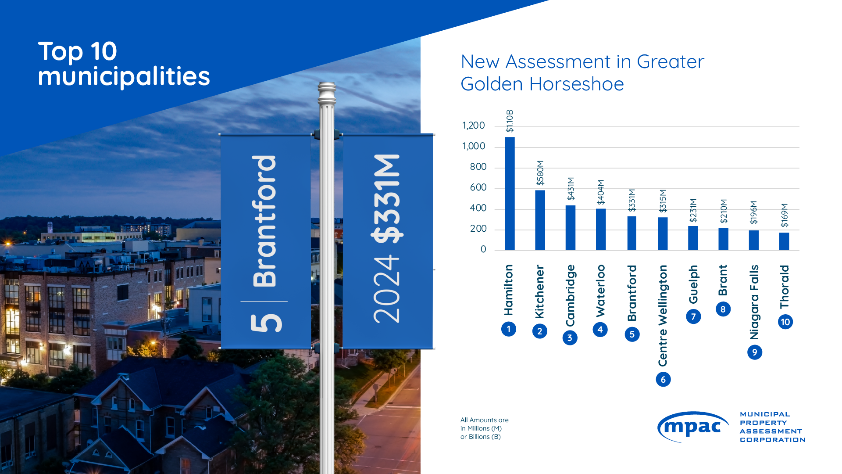Image resolution: width=842 pixels, height=474 pixels.
Task: Click the 200 y-axis tick label
Action: [478, 229]
